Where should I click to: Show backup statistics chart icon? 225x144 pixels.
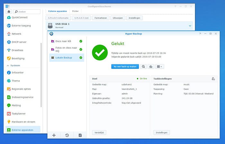pyautogui.click(x=151, y=66)
